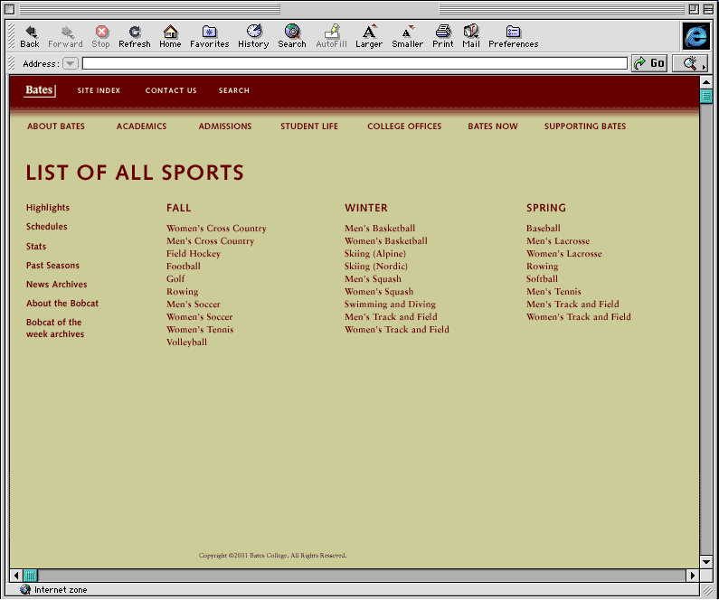Image resolution: width=719 pixels, height=600 pixels.
Task: Open the STUDENT LIFE section
Action: 309,126
